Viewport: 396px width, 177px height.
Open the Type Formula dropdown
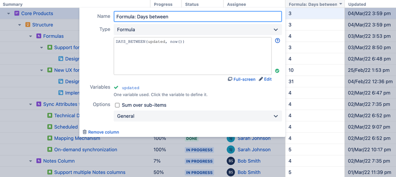[x=198, y=30]
